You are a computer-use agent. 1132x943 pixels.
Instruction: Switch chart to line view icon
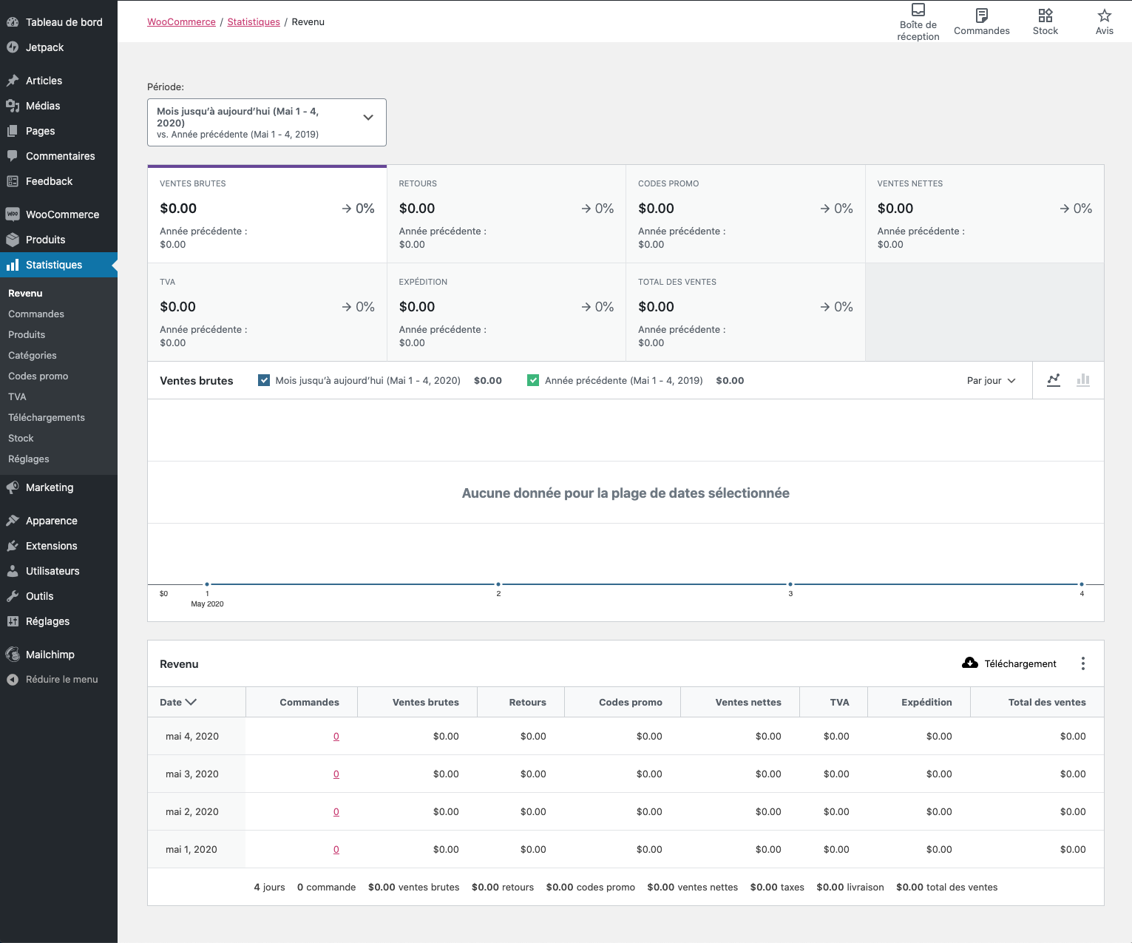click(x=1054, y=380)
